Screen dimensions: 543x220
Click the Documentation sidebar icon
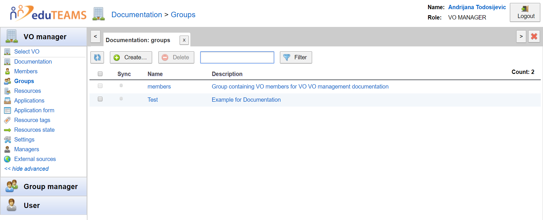[7, 62]
